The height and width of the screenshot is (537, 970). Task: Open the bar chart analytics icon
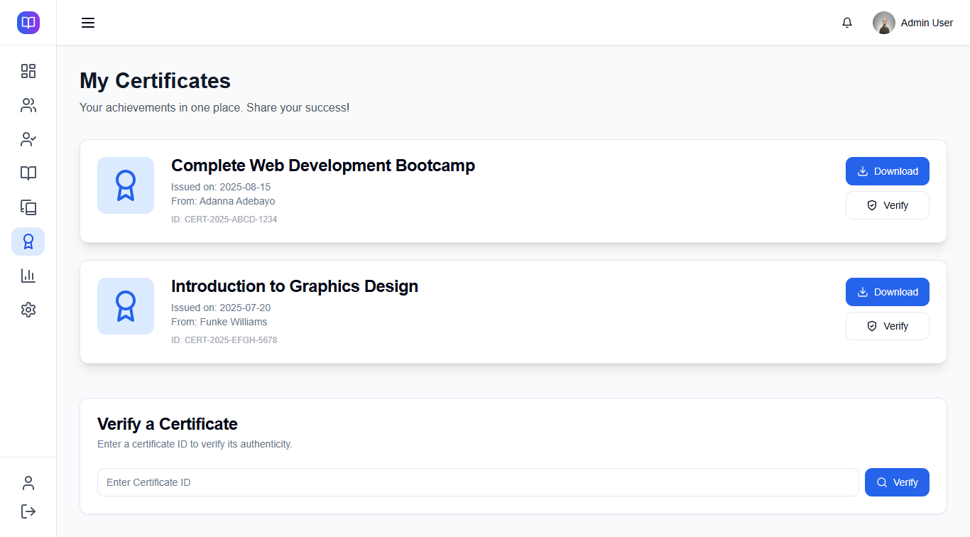click(x=28, y=276)
